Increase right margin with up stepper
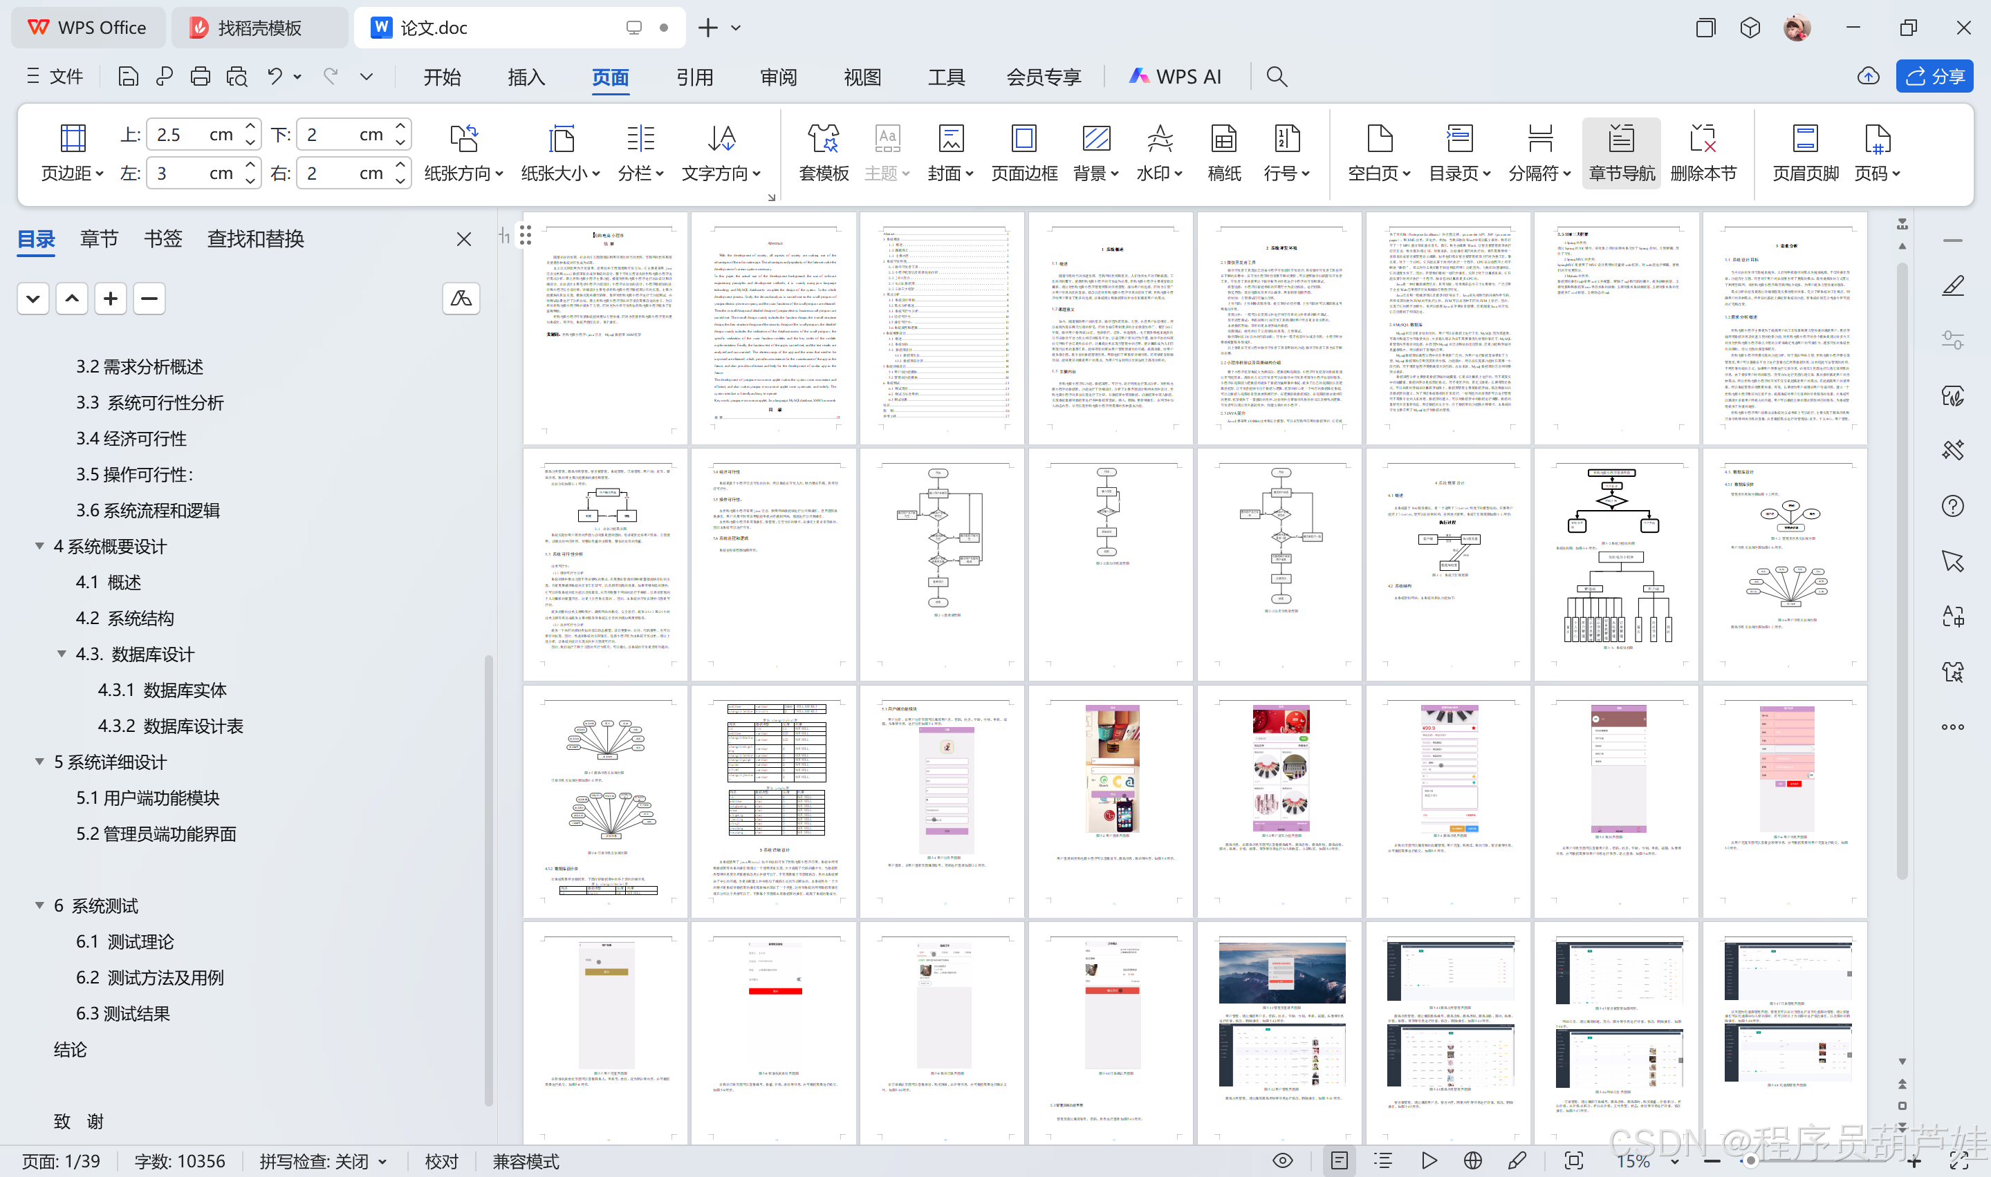 (x=400, y=165)
